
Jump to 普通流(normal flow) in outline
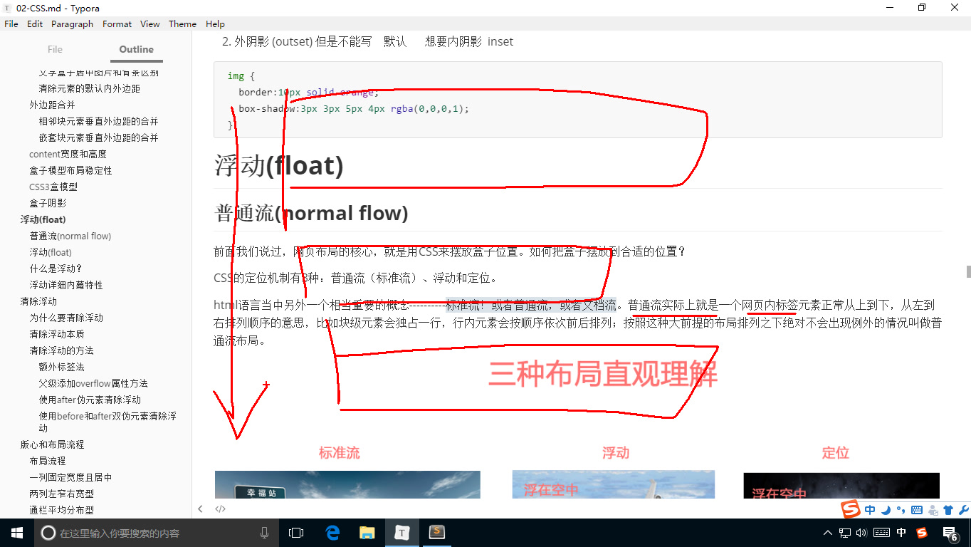[x=70, y=236]
